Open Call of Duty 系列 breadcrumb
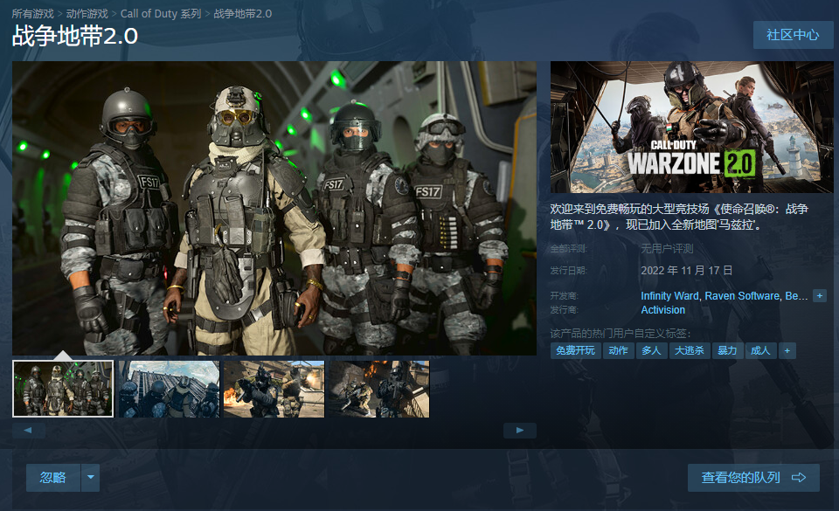The image size is (839, 511). point(161,14)
